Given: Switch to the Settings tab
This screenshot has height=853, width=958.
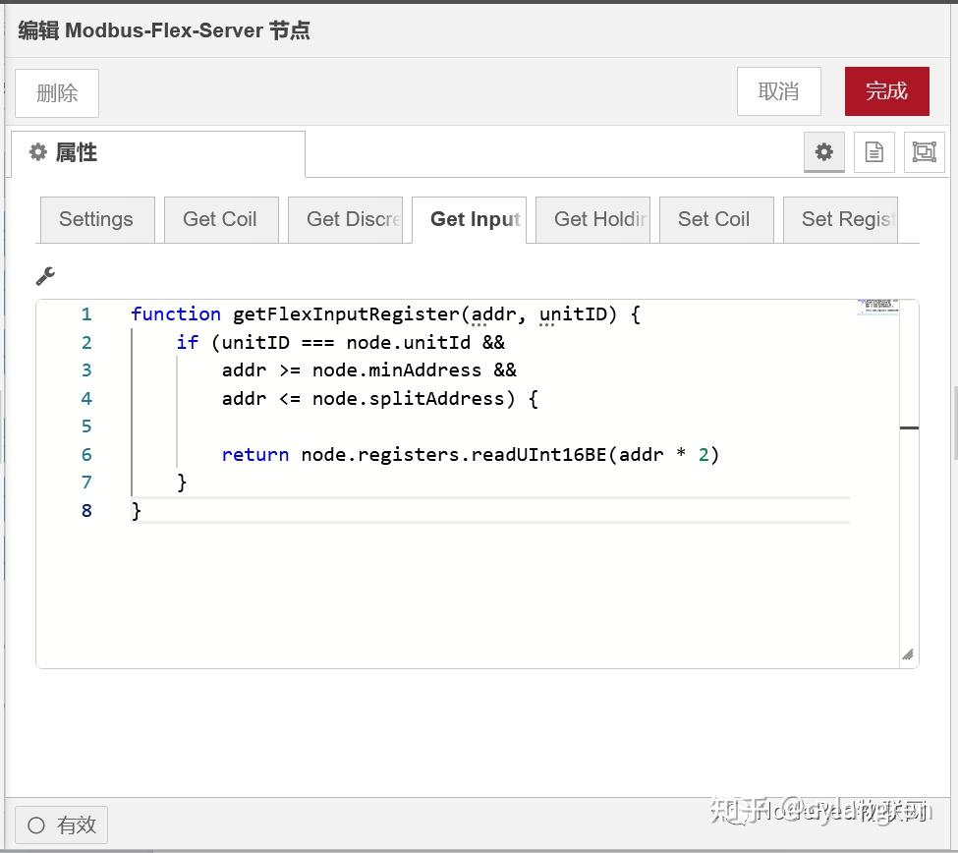Looking at the screenshot, I should [96, 219].
